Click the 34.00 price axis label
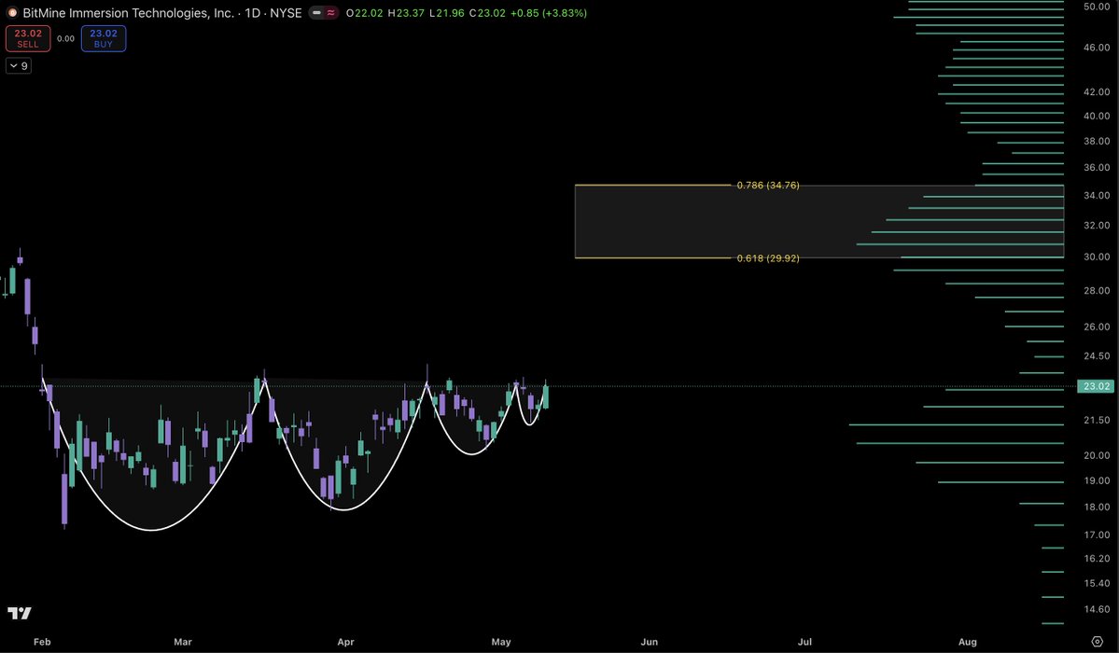 (1097, 195)
